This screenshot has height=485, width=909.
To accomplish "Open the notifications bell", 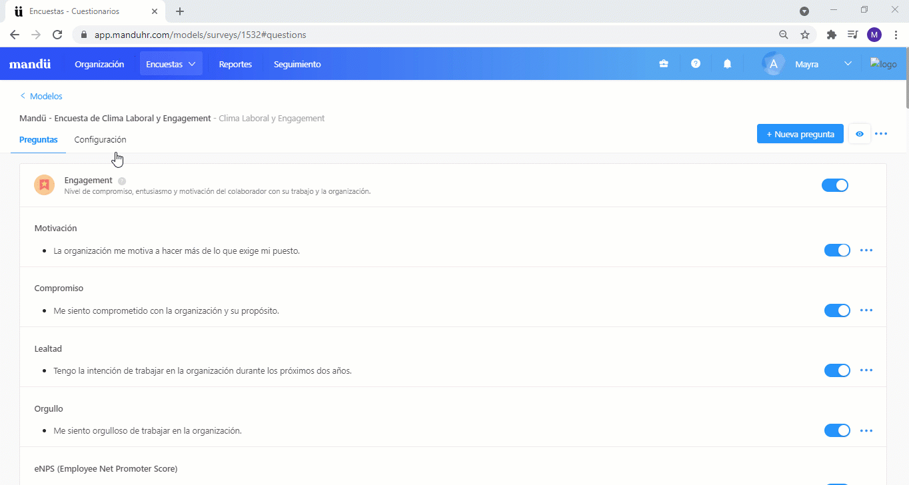I will tap(728, 64).
